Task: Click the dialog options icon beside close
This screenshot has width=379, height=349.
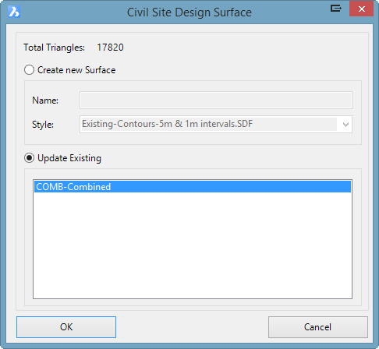Action: click(x=336, y=9)
